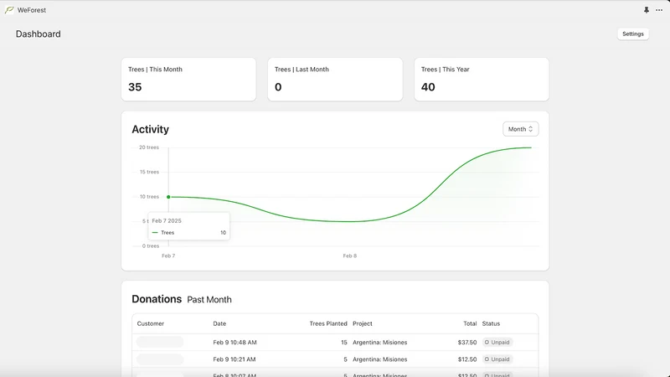The width and height of the screenshot is (670, 377).
Task: Click the Trees This Year card
Action: tap(482, 80)
